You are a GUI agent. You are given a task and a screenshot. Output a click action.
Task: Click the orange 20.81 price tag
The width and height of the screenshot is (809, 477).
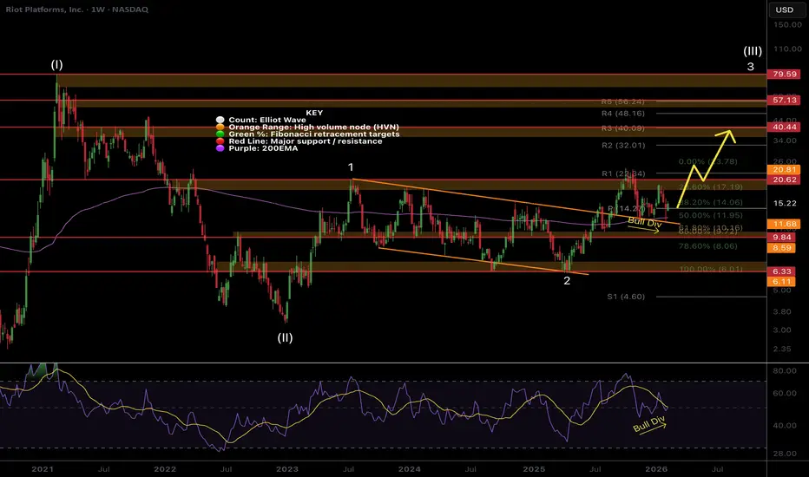tap(785, 170)
